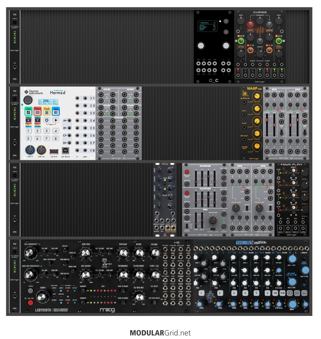
Task: Click the Chaos module Rate red knob
Action: point(251,24)
